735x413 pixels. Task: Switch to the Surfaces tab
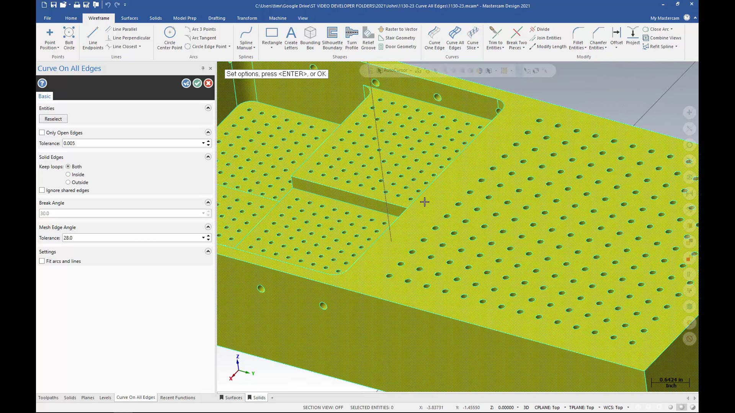(129, 18)
